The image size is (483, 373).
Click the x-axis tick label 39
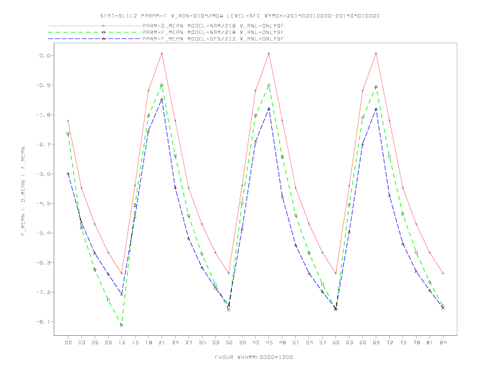[242, 343]
